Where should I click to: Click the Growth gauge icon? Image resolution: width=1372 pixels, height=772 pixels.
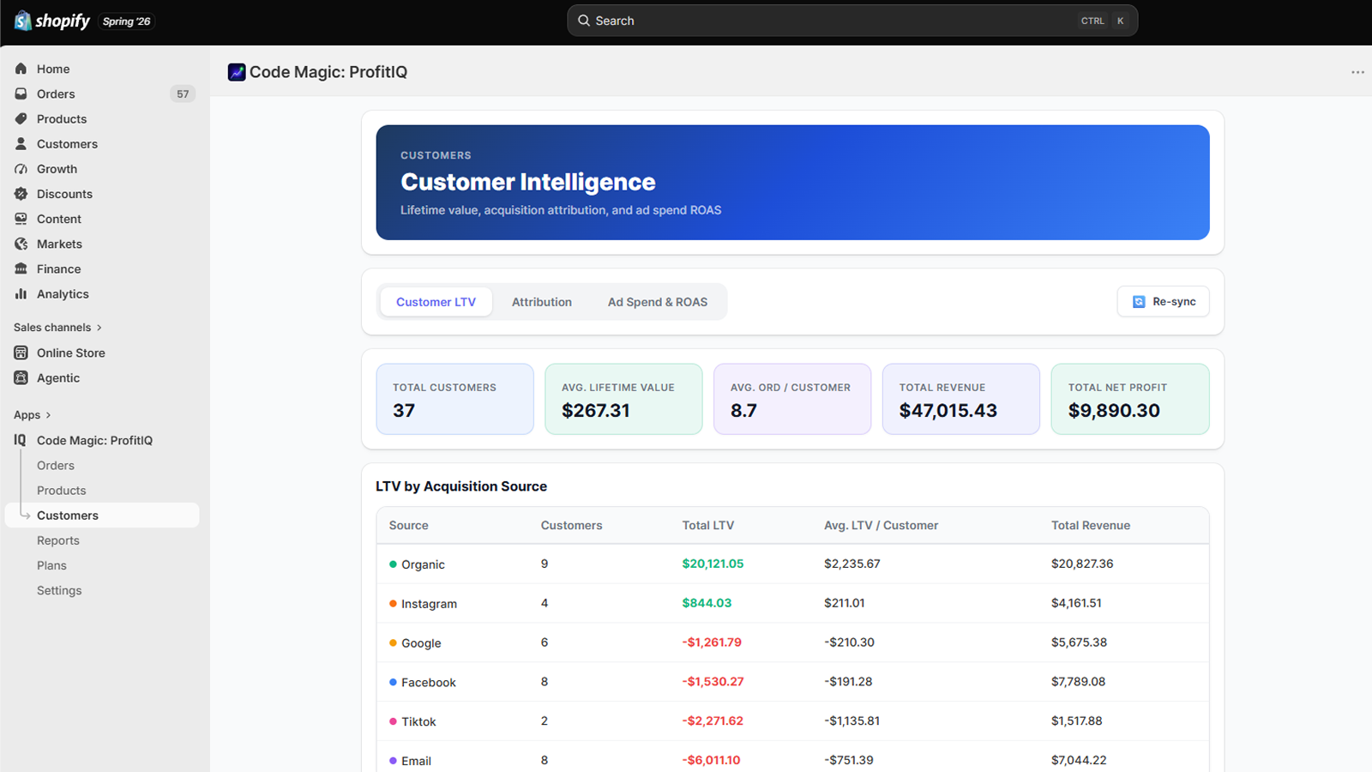point(21,169)
